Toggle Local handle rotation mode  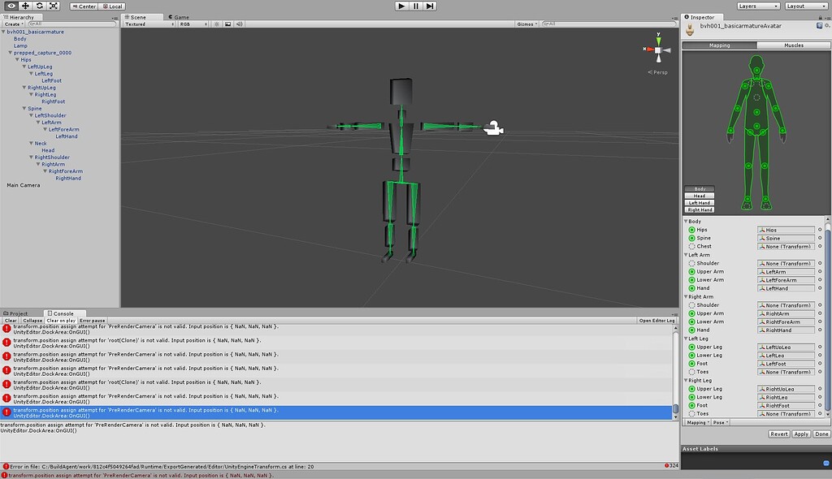tap(111, 6)
